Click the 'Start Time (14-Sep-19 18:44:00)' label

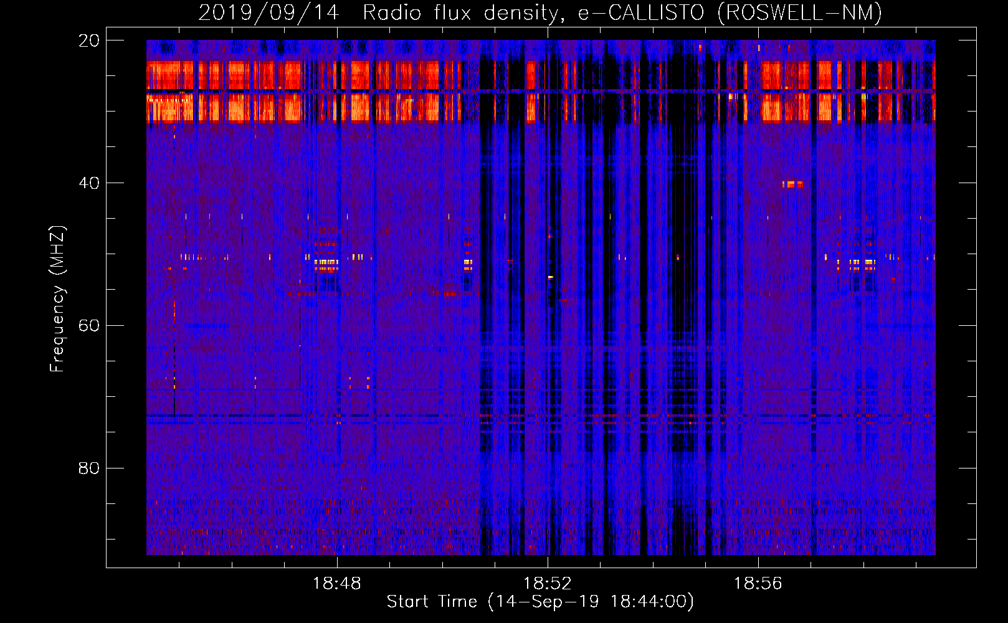(x=540, y=602)
